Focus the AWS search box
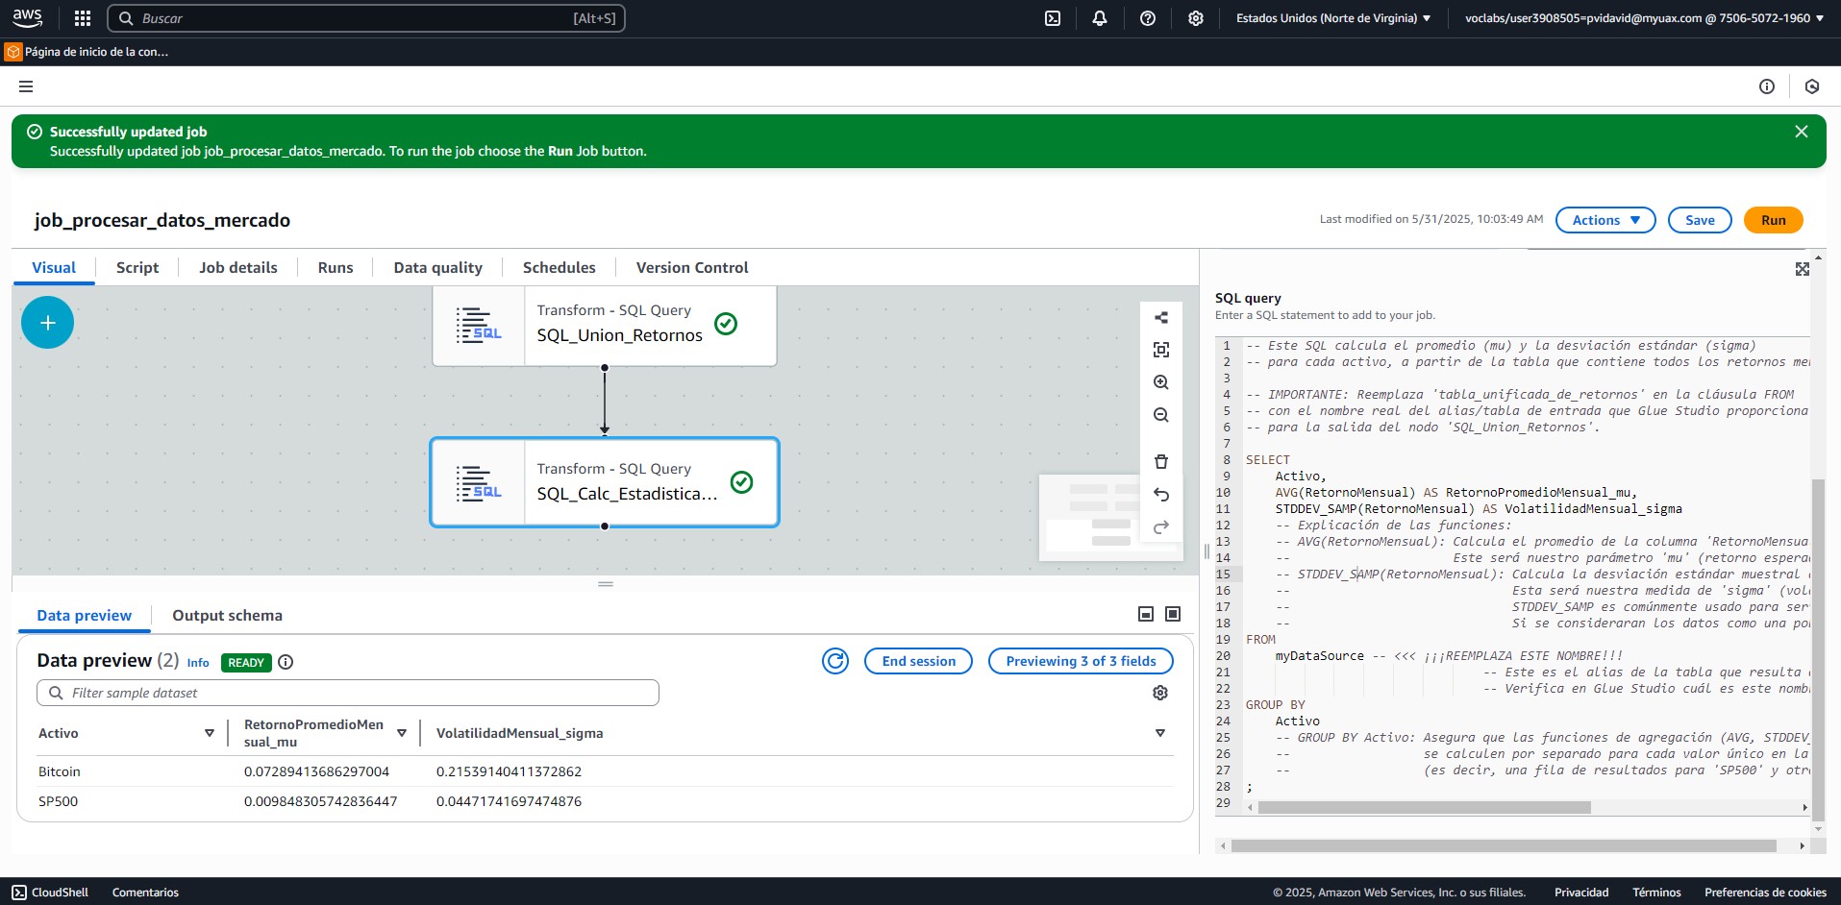The width and height of the screenshot is (1841, 905). coord(366,18)
